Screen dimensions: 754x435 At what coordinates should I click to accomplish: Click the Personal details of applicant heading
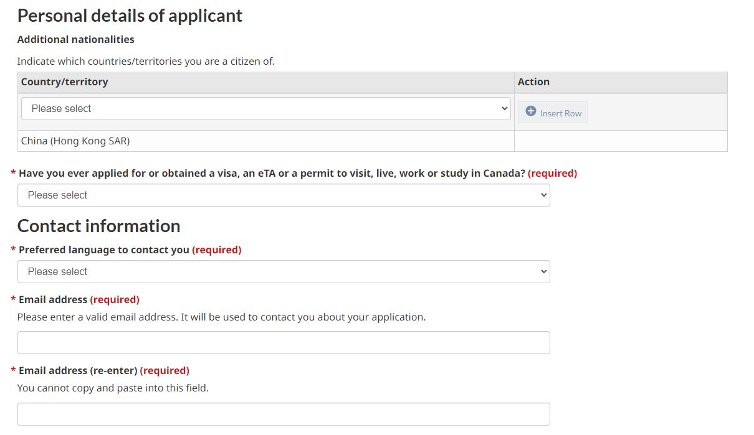coord(130,16)
